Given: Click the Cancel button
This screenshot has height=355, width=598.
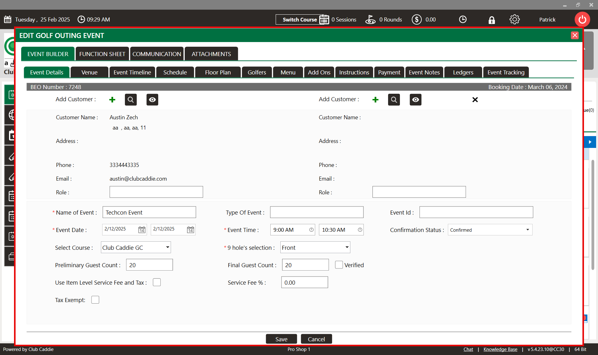Looking at the screenshot, I should point(316,339).
